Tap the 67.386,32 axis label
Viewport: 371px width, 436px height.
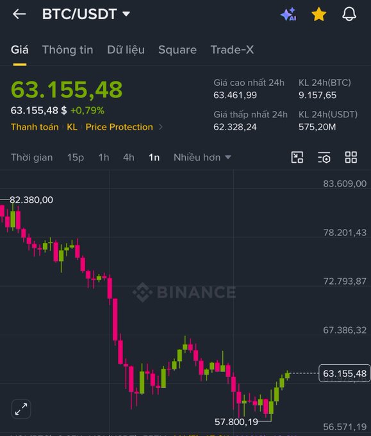[345, 330]
